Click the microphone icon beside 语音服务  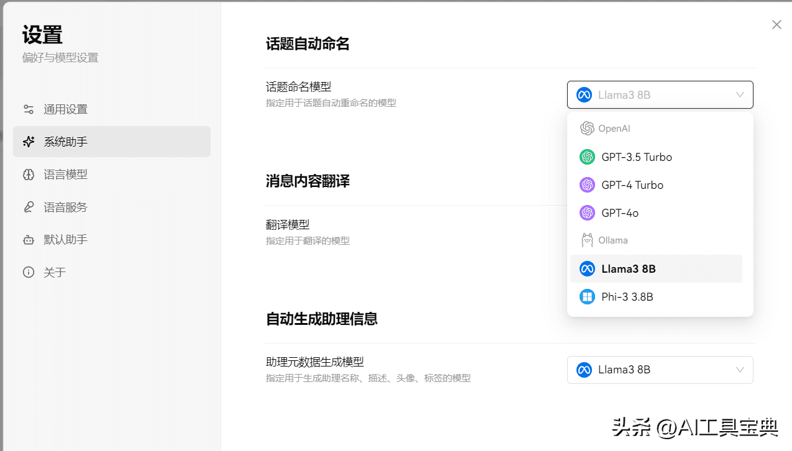[29, 207]
